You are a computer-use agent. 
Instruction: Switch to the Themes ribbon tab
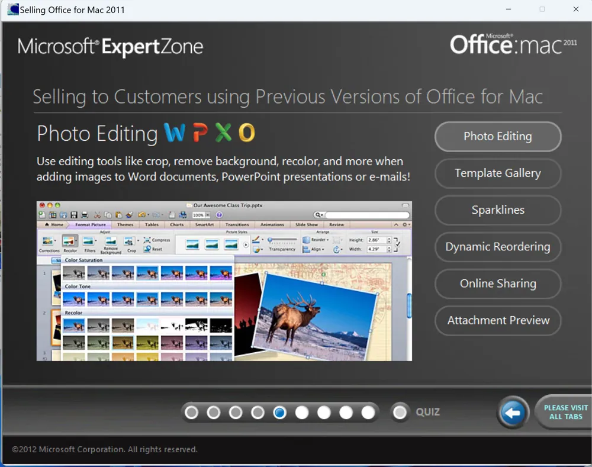click(125, 225)
